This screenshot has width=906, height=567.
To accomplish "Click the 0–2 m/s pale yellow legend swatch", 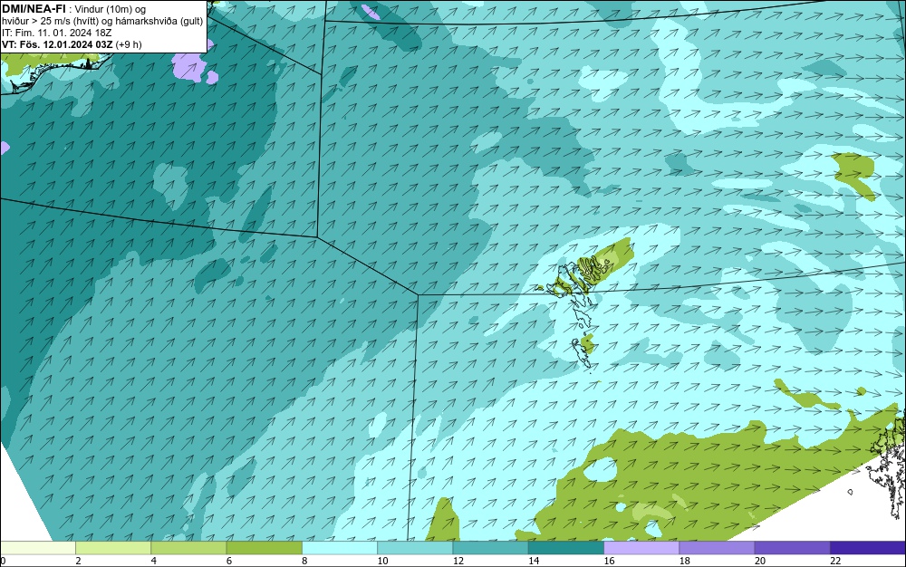I will (38, 548).
